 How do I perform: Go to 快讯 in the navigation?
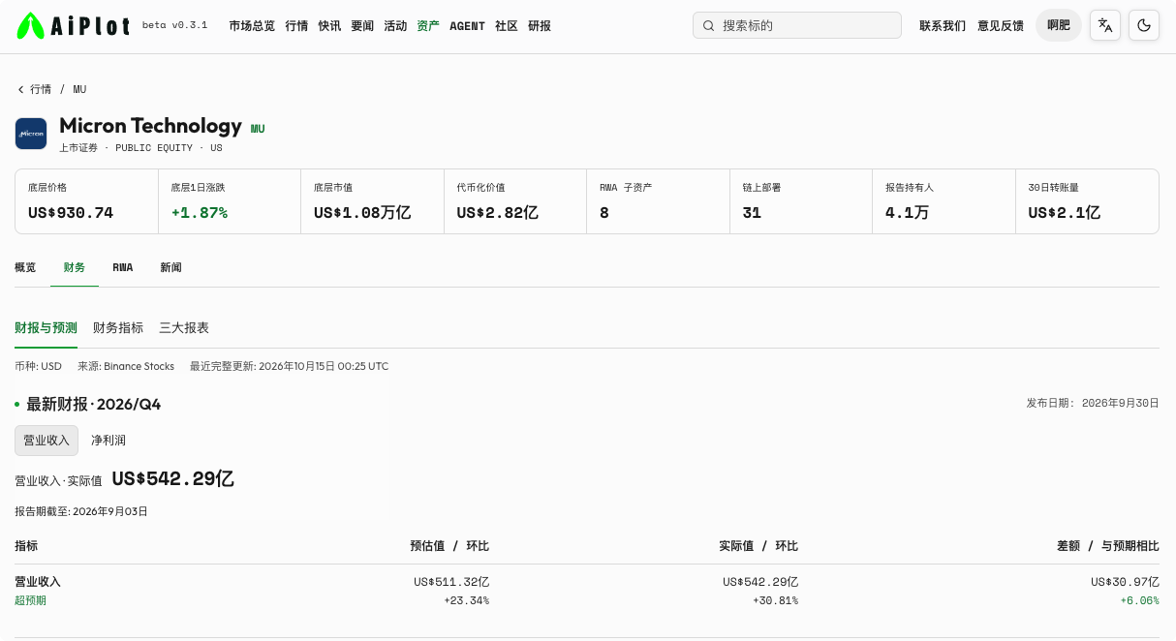pyautogui.click(x=329, y=26)
